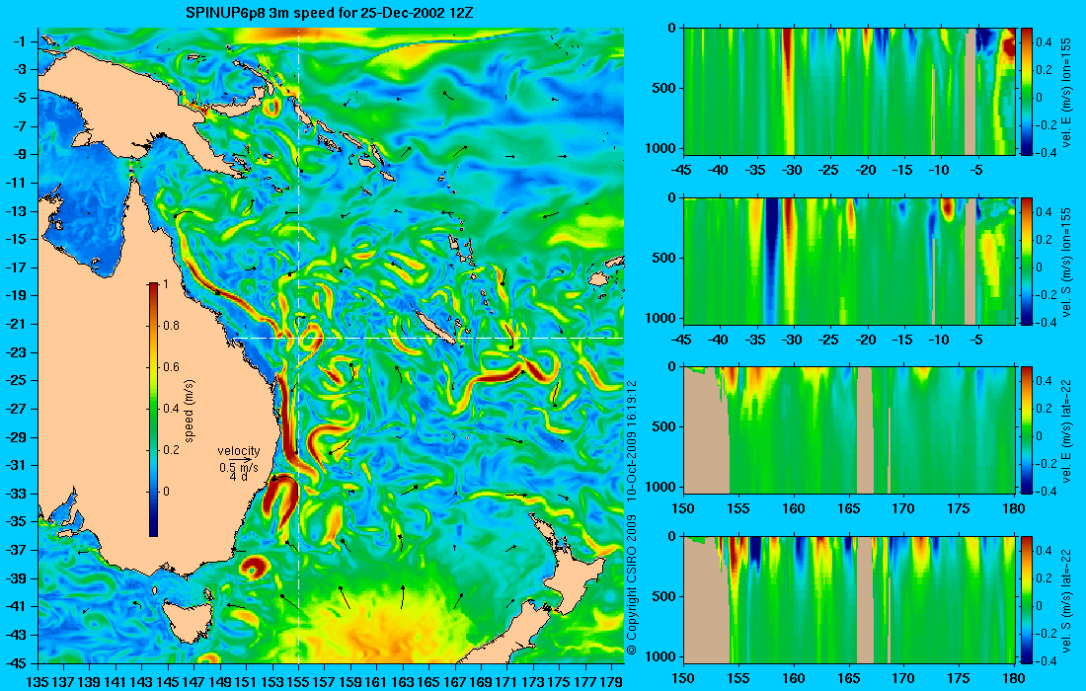The image size is (1086, 691).
Task: Click "163" on the main map longitude axis
Action: [403, 682]
